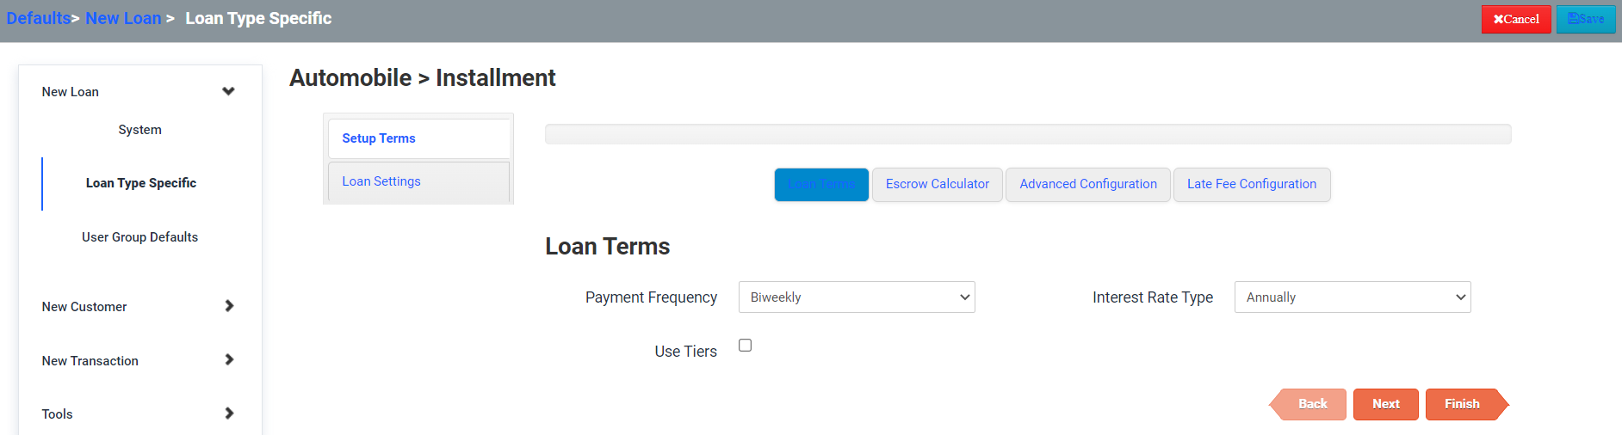Switch to the Escrow Calculator tab

(938, 184)
